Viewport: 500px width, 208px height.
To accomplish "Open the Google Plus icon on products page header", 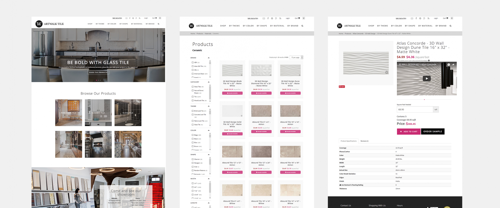I will pyautogui.click(x=276, y=18).
